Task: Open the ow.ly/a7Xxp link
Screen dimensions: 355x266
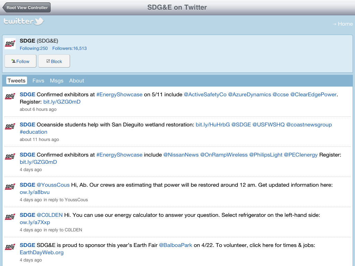Action: [35, 222]
